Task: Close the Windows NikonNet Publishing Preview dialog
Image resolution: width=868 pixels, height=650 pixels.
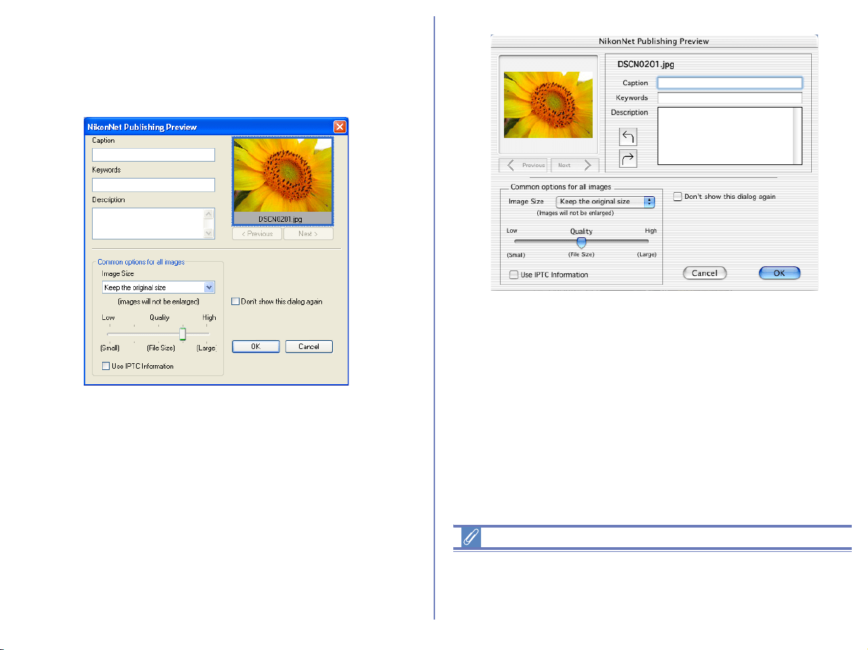Action: 340,126
